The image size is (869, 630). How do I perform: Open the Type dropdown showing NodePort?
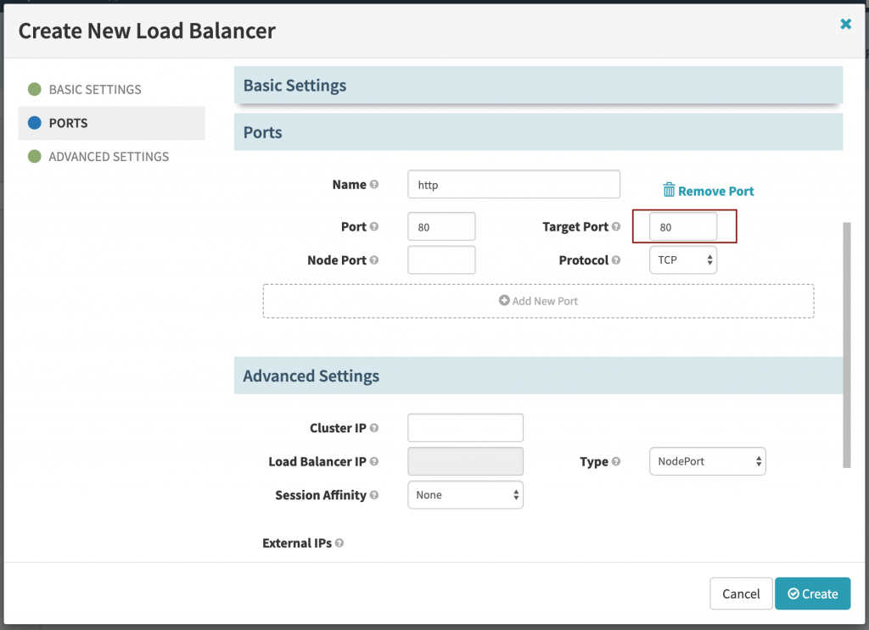pyautogui.click(x=707, y=461)
